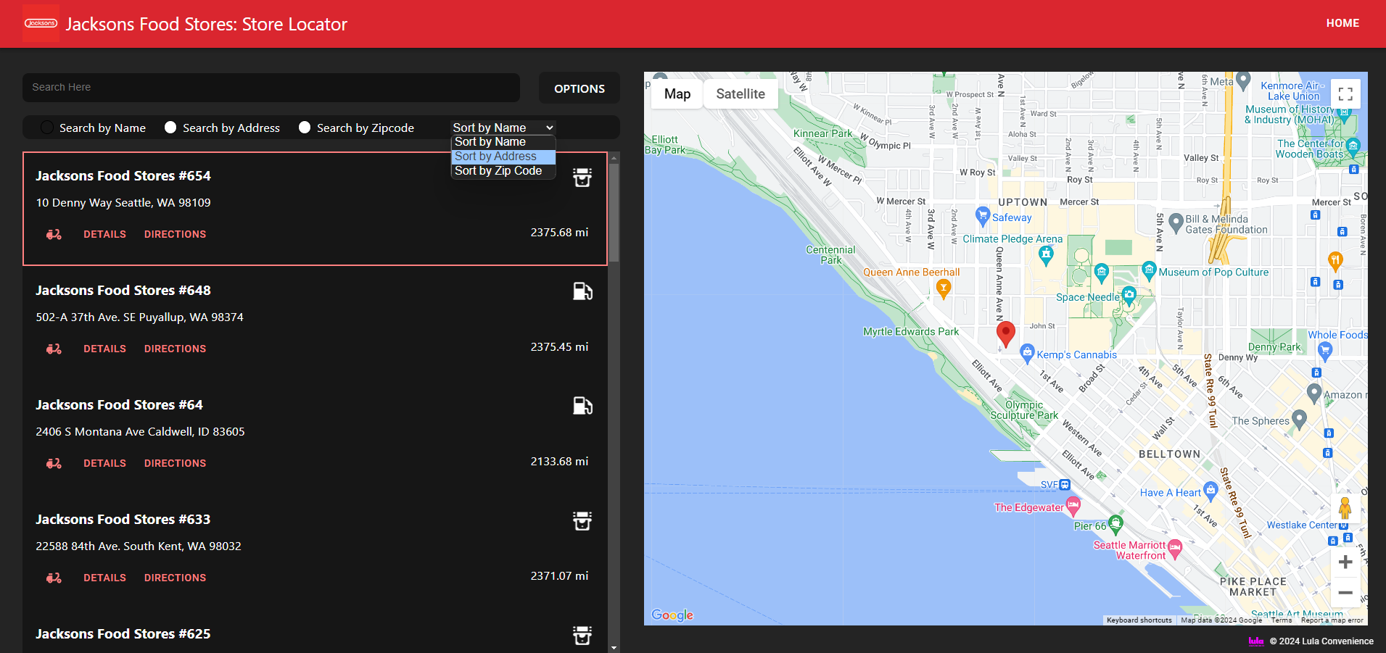Click the fuel pump icon for Store #64
The image size is (1386, 653).
coord(583,406)
